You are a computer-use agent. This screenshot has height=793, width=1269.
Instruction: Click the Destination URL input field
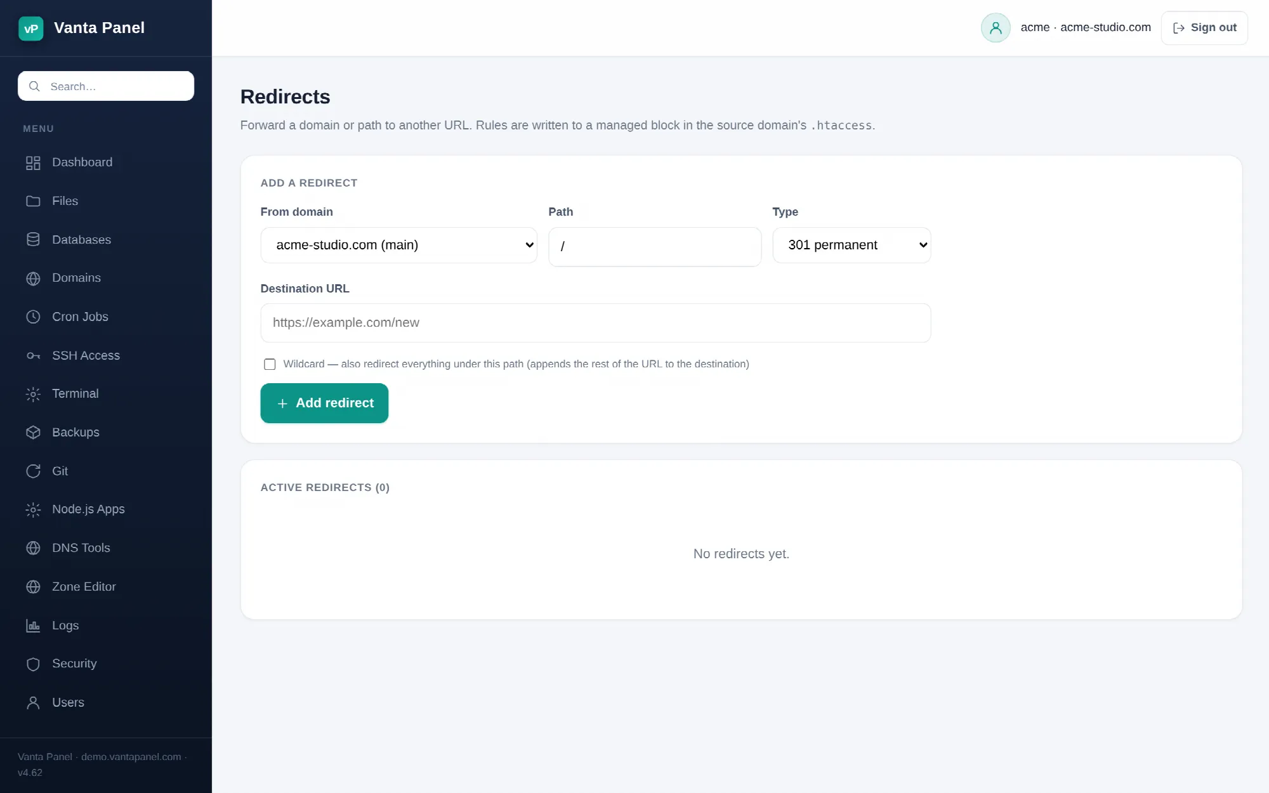coord(596,323)
